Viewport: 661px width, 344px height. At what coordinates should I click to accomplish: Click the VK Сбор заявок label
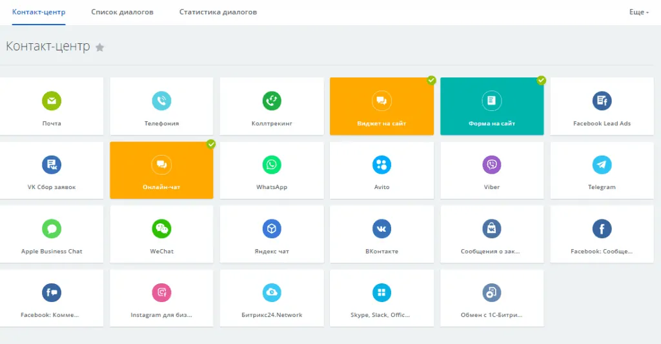(x=52, y=187)
